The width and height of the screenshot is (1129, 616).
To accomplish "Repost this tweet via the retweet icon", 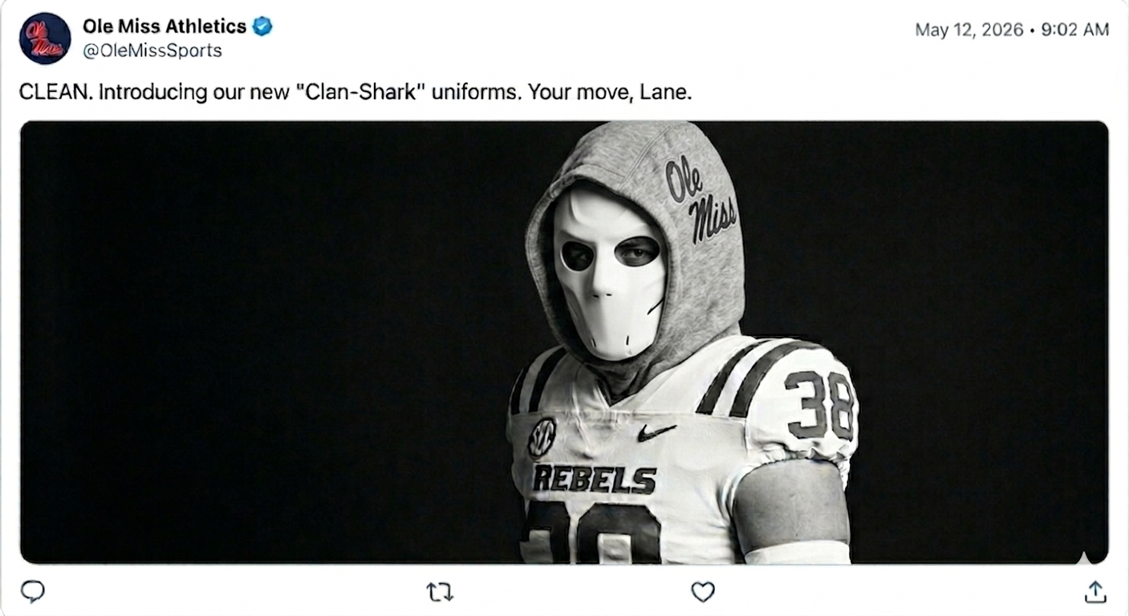I will [440, 593].
